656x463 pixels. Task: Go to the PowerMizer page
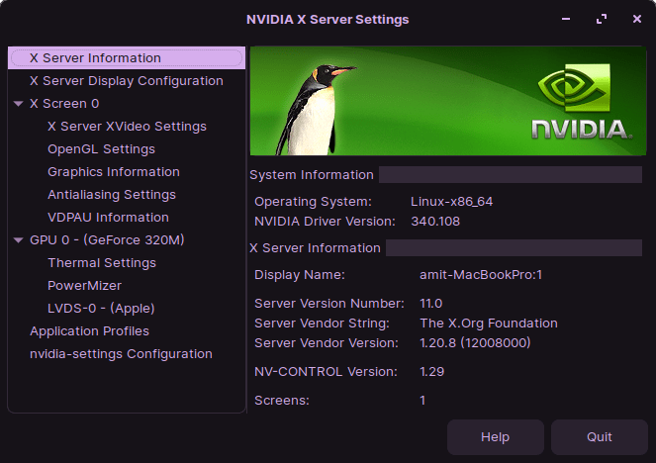point(84,285)
